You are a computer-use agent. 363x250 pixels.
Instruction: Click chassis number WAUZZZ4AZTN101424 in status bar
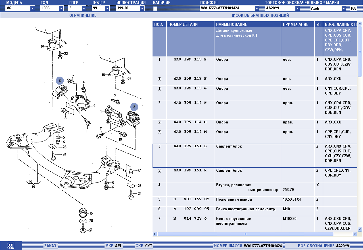click(263, 246)
